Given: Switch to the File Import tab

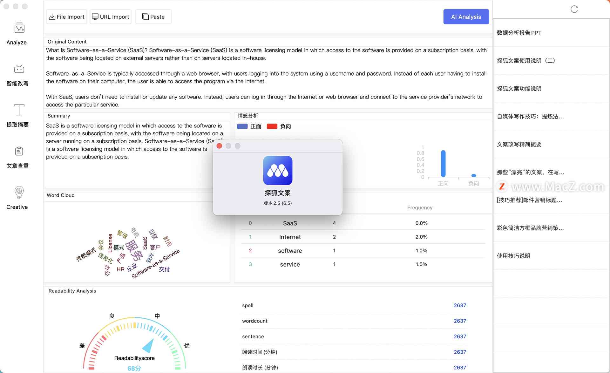Looking at the screenshot, I should [x=67, y=17].
